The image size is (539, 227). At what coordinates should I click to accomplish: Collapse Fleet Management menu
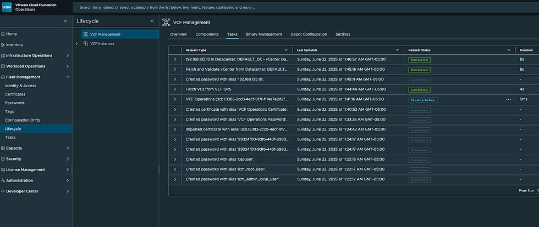pos(67,77)
